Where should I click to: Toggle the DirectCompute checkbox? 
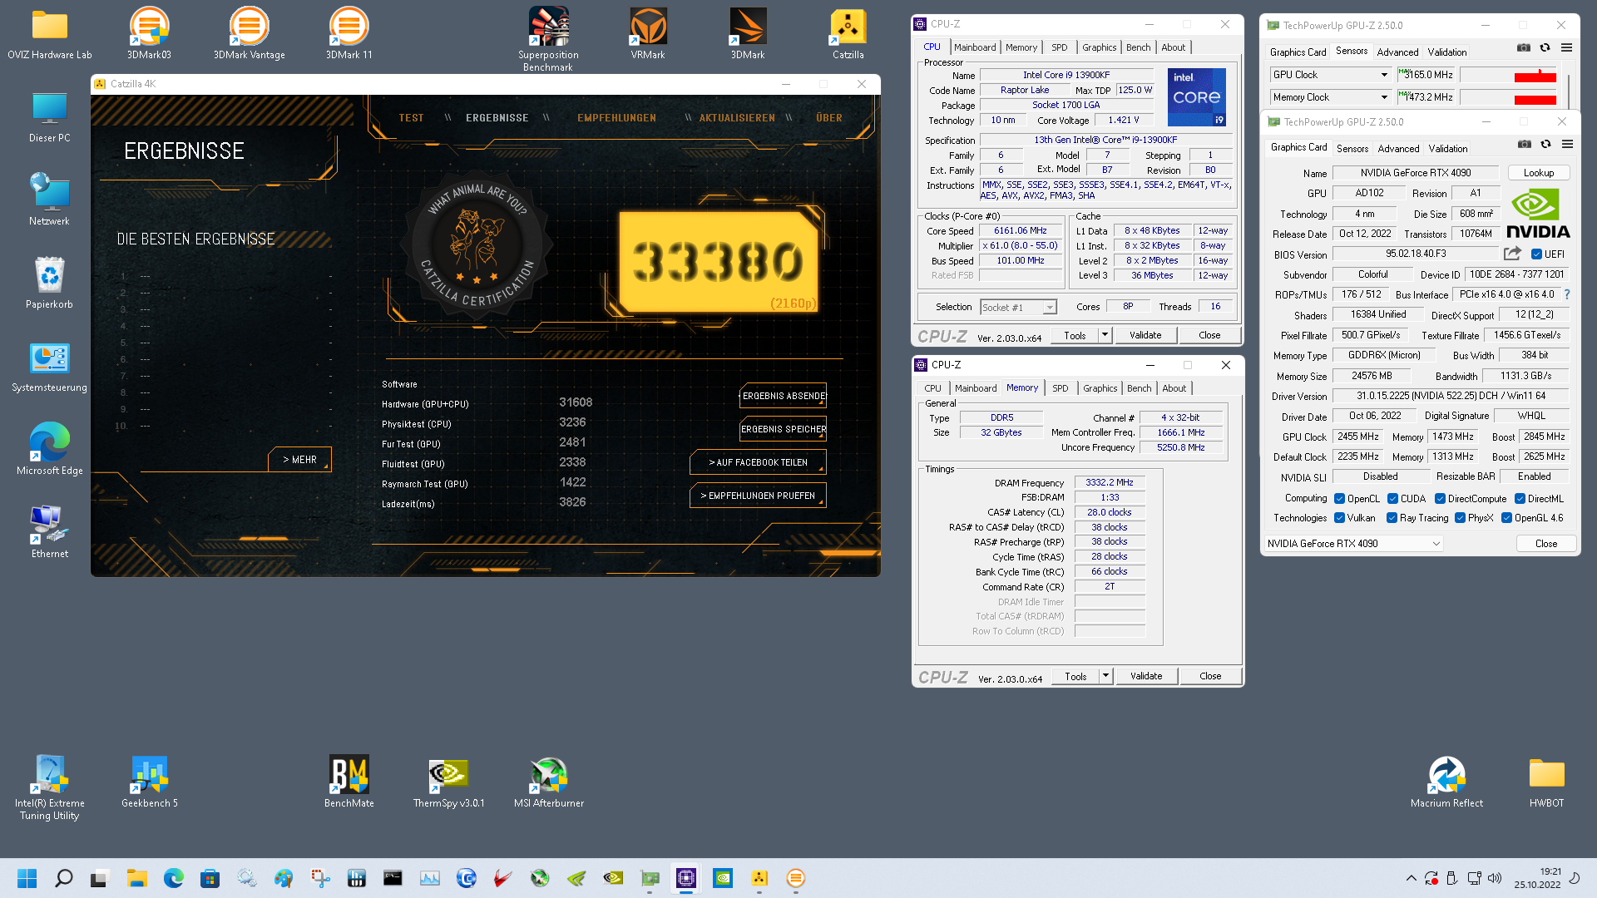pyautogui.click(x=1440, y=499)
